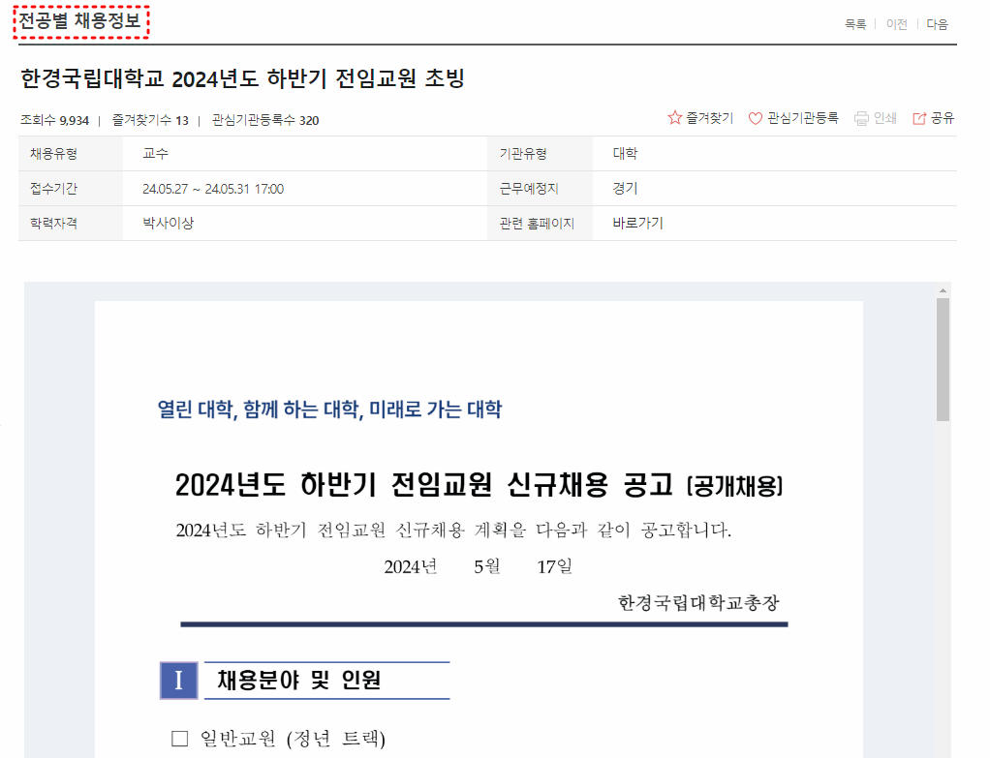Click the 교수 value cell
The height and width of the screenshot is (758, 990).
305,153
